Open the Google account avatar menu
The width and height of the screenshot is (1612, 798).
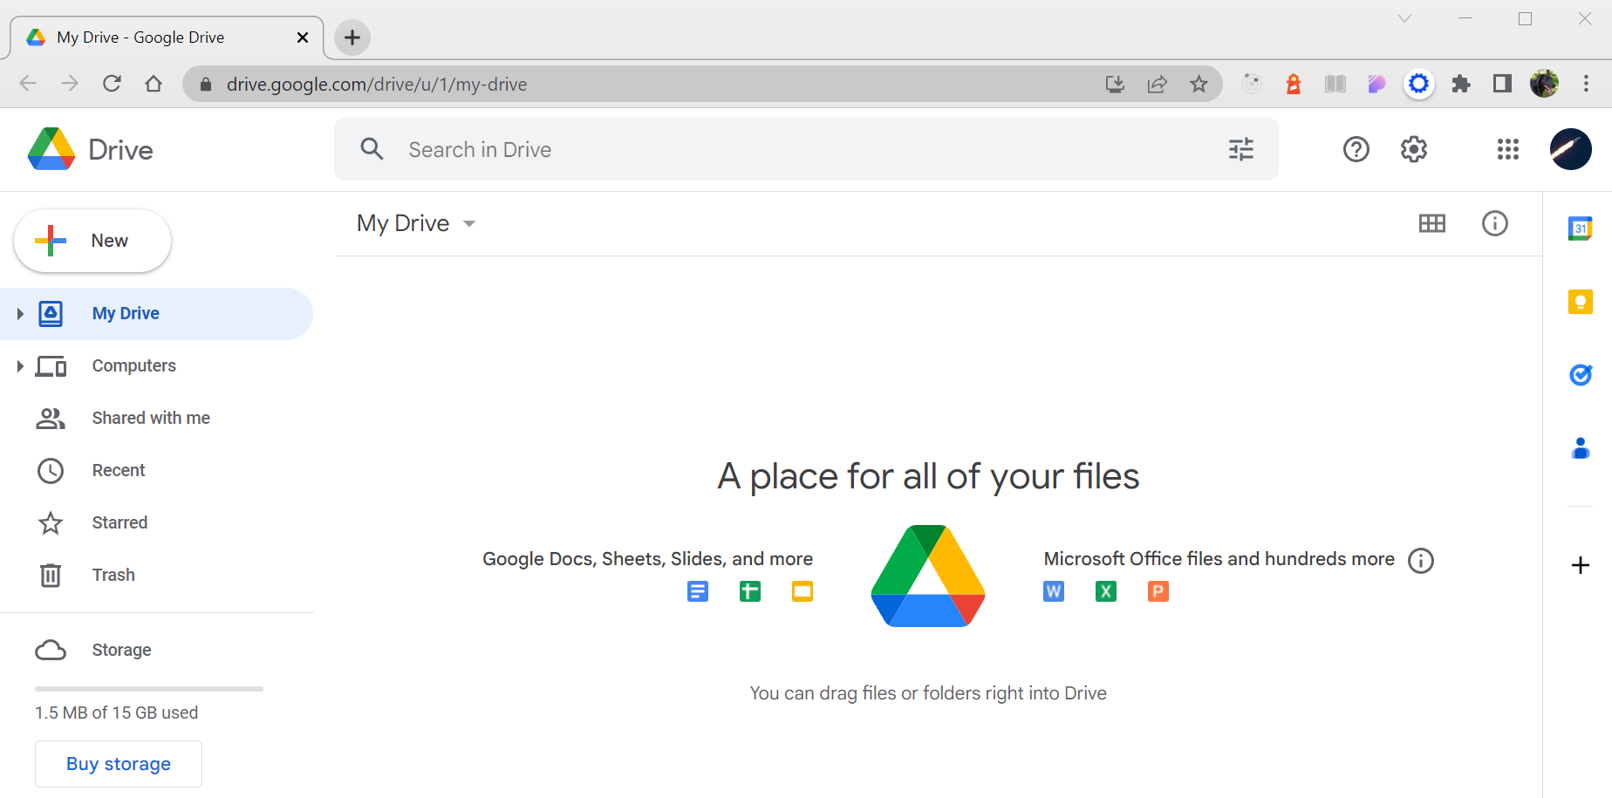tap(1570, 149)
